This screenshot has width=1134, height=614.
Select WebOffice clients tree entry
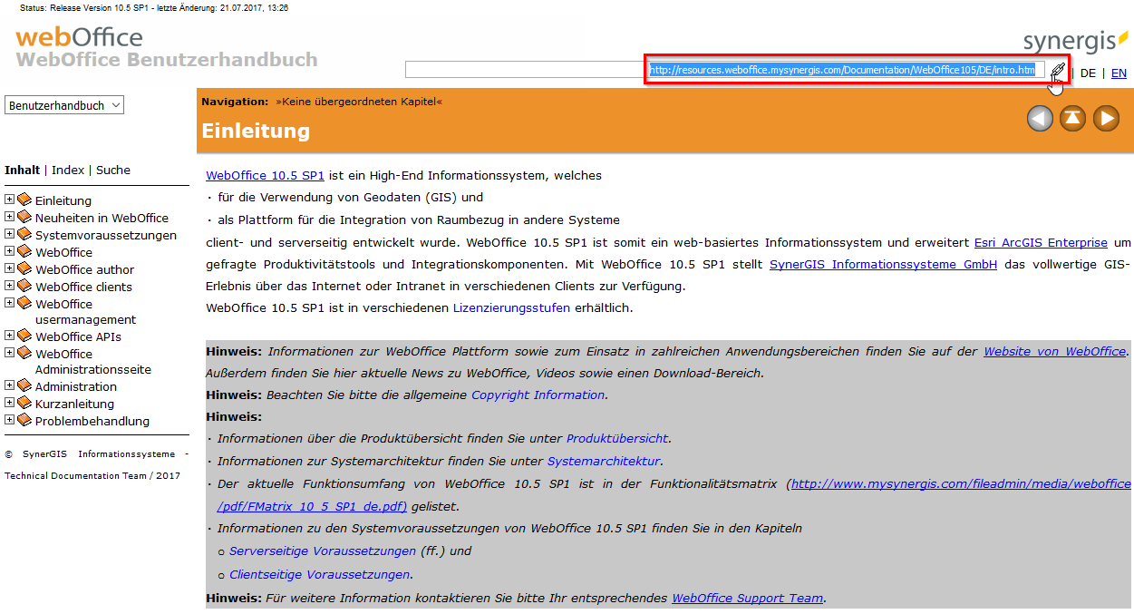(83, 287)
